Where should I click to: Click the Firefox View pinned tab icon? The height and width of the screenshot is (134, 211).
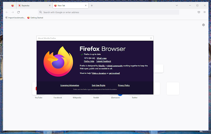click(x=13, y=6)
